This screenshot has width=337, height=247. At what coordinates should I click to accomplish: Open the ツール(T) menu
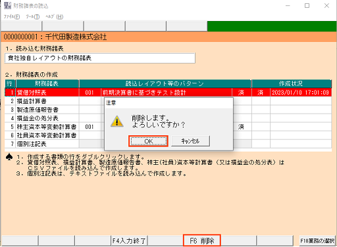(x=32, y=16)
